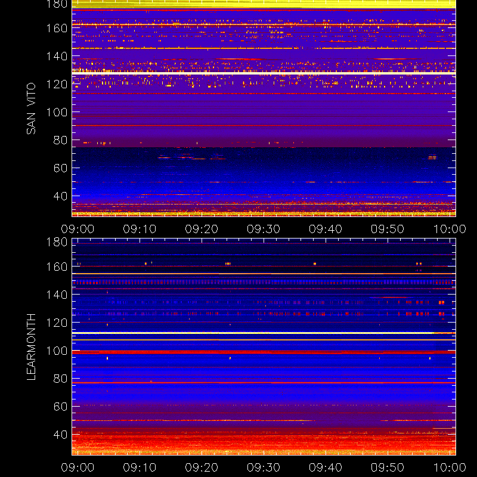The height and width of the screenshot is (477, 477).
Task: Click the bright white band in San Vito spectrogram
Action: (264, 73)
